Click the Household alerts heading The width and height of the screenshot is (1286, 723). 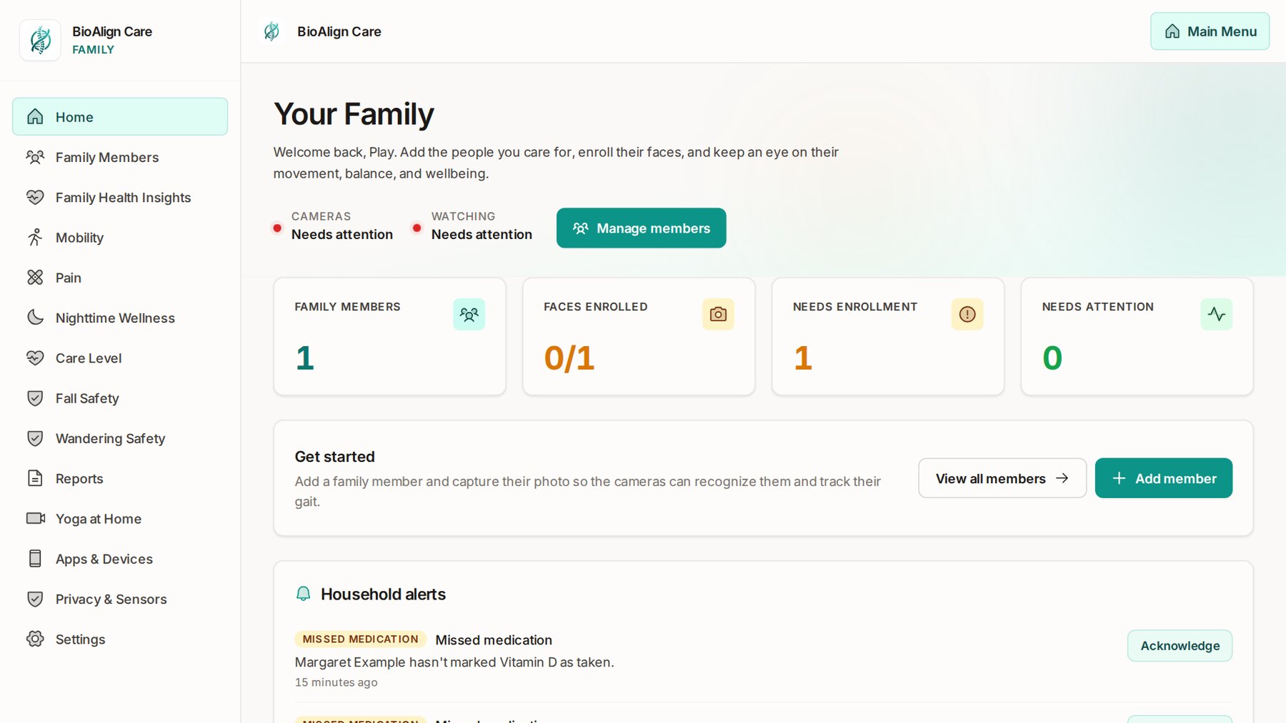coord(383,594)
